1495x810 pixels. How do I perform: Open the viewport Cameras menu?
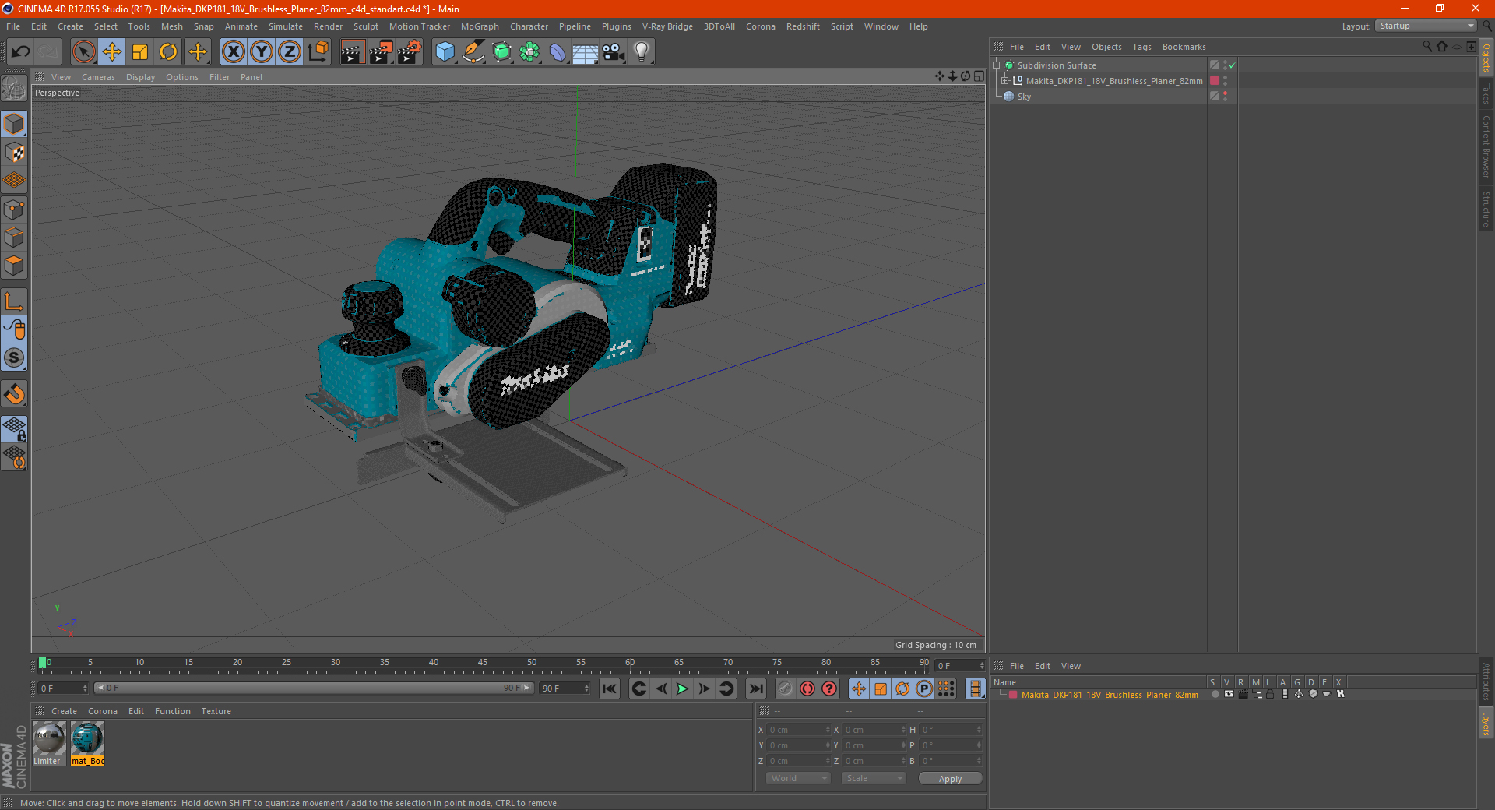tap(98, 77)
